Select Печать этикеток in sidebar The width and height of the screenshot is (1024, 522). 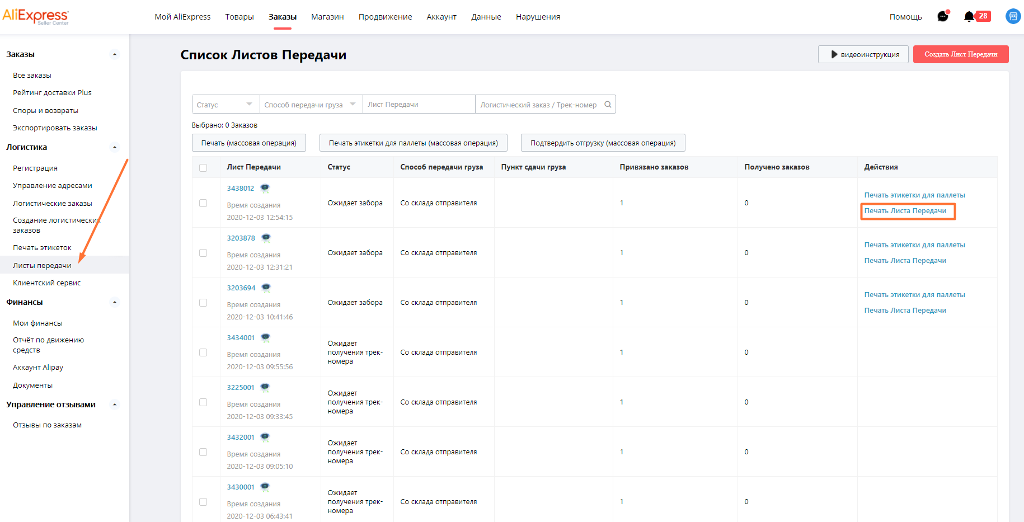[x=42, y=248]
